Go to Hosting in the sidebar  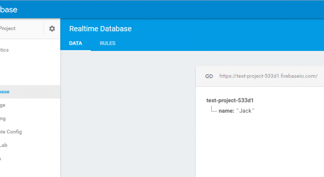tap(3, 118)
